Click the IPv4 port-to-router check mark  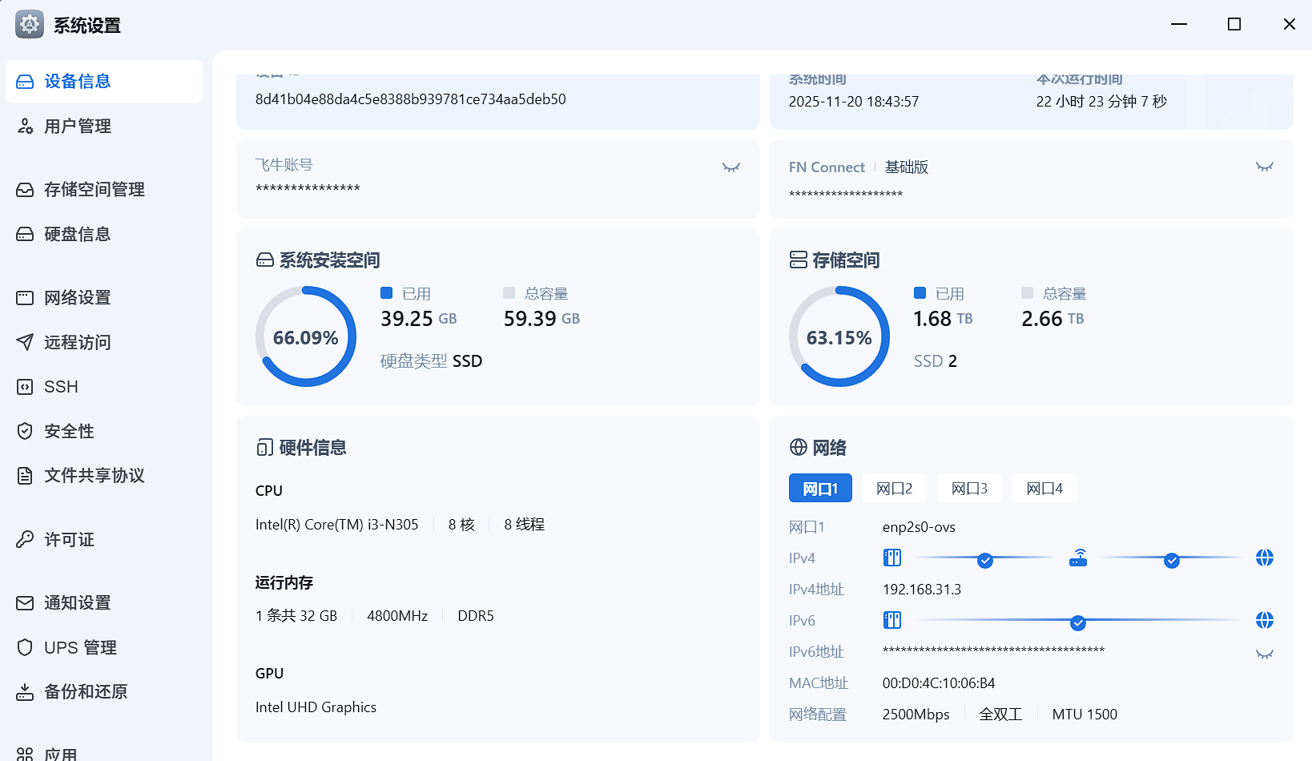coord(985,561)
